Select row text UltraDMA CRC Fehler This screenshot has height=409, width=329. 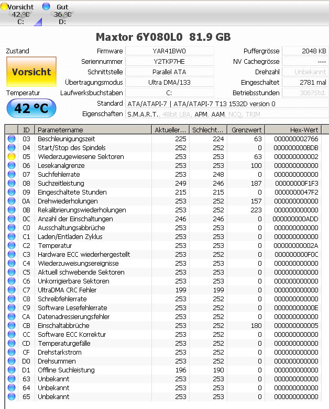point(67,290)
